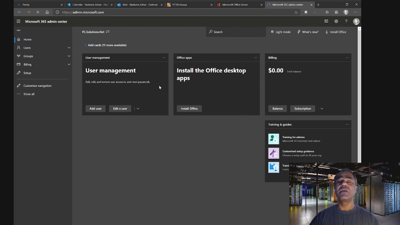Viewport: 400px width, 225px height.
Task: Open the app launcher waffle icon
Action: pyautogui.click(x=18, y=21)
